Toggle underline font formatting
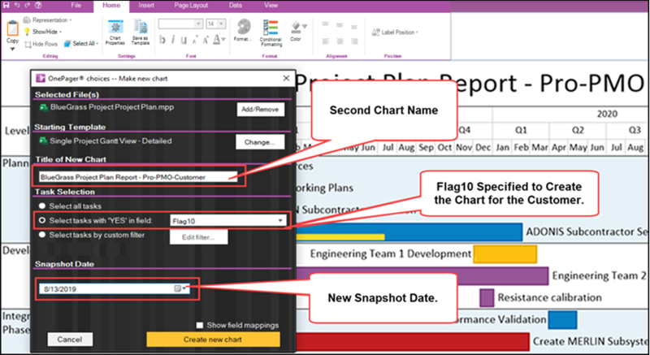The width and height of the screenshot is (650, 355). pyautogui.click(x=184, y=40)
